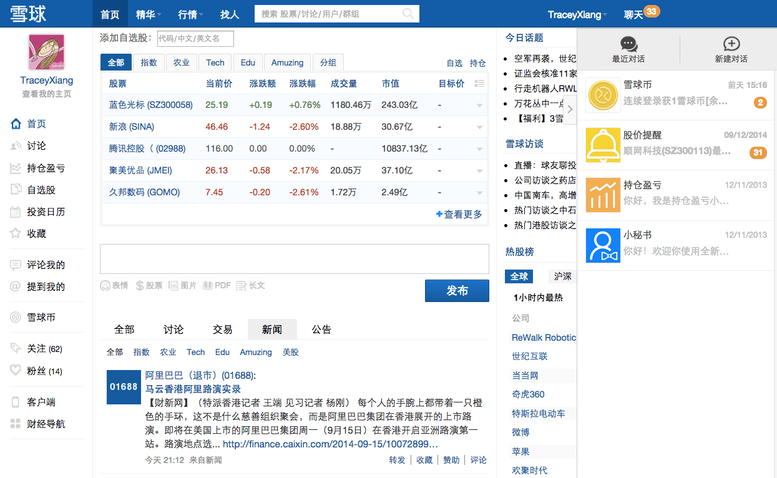Image resolution: width=777 pixels, height=478 pixels.
Task: Open the 股价提醒 bell conversation avatar
Action: (603, 145)
